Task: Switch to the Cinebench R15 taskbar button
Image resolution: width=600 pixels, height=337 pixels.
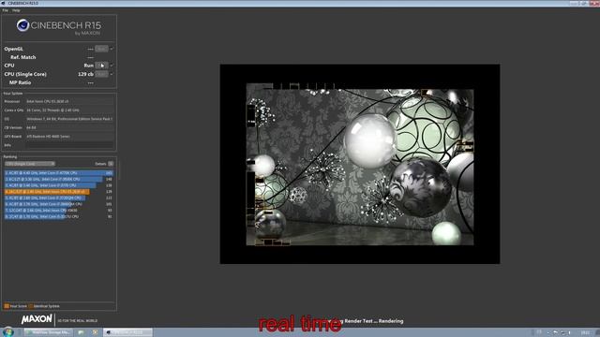Action: 127,332
